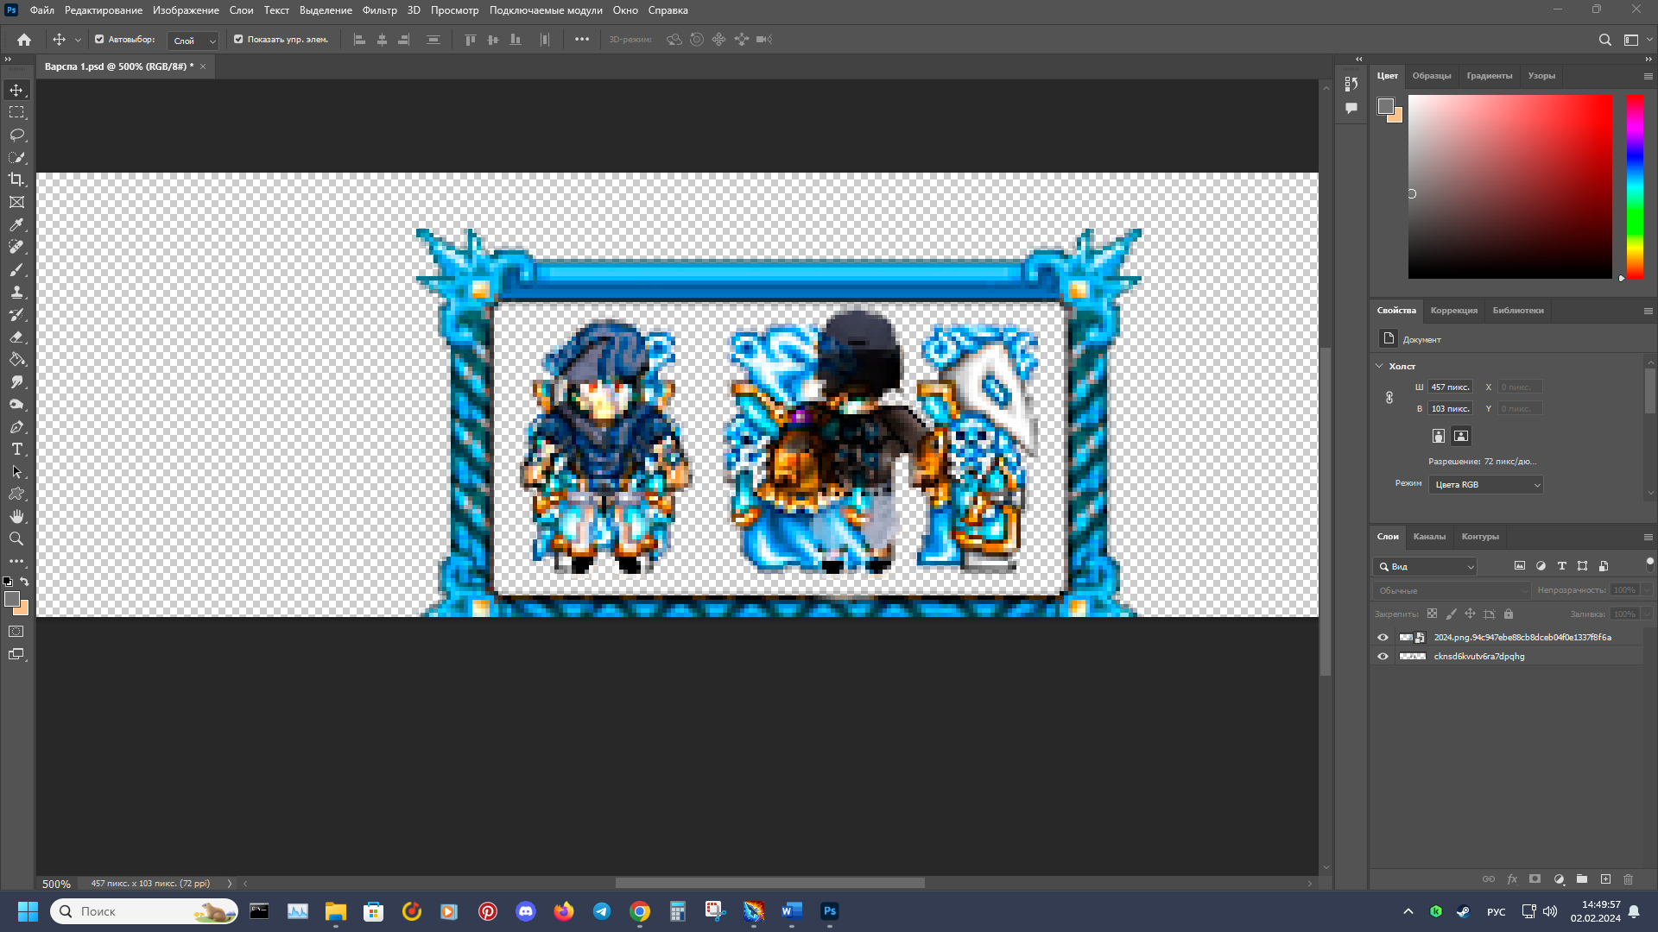Open workspace switcher dropdown
Viewport: 1658px width, 932px height.
click(x=1636, y=40)
